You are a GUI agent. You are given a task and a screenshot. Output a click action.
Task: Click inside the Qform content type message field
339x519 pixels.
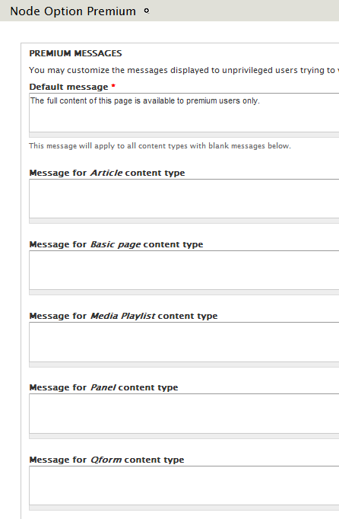click(184, 486)
